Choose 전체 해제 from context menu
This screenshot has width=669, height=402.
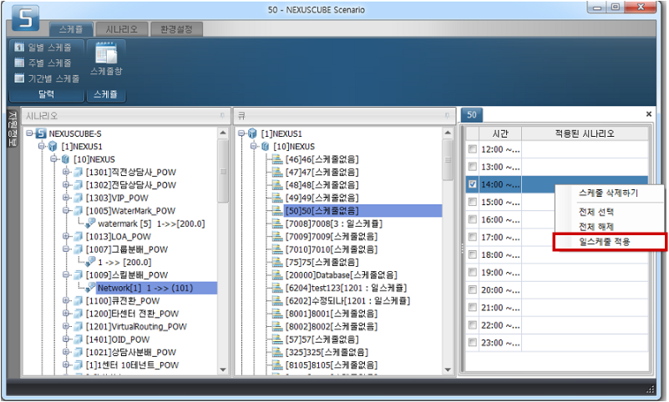[x=608, y=227]
